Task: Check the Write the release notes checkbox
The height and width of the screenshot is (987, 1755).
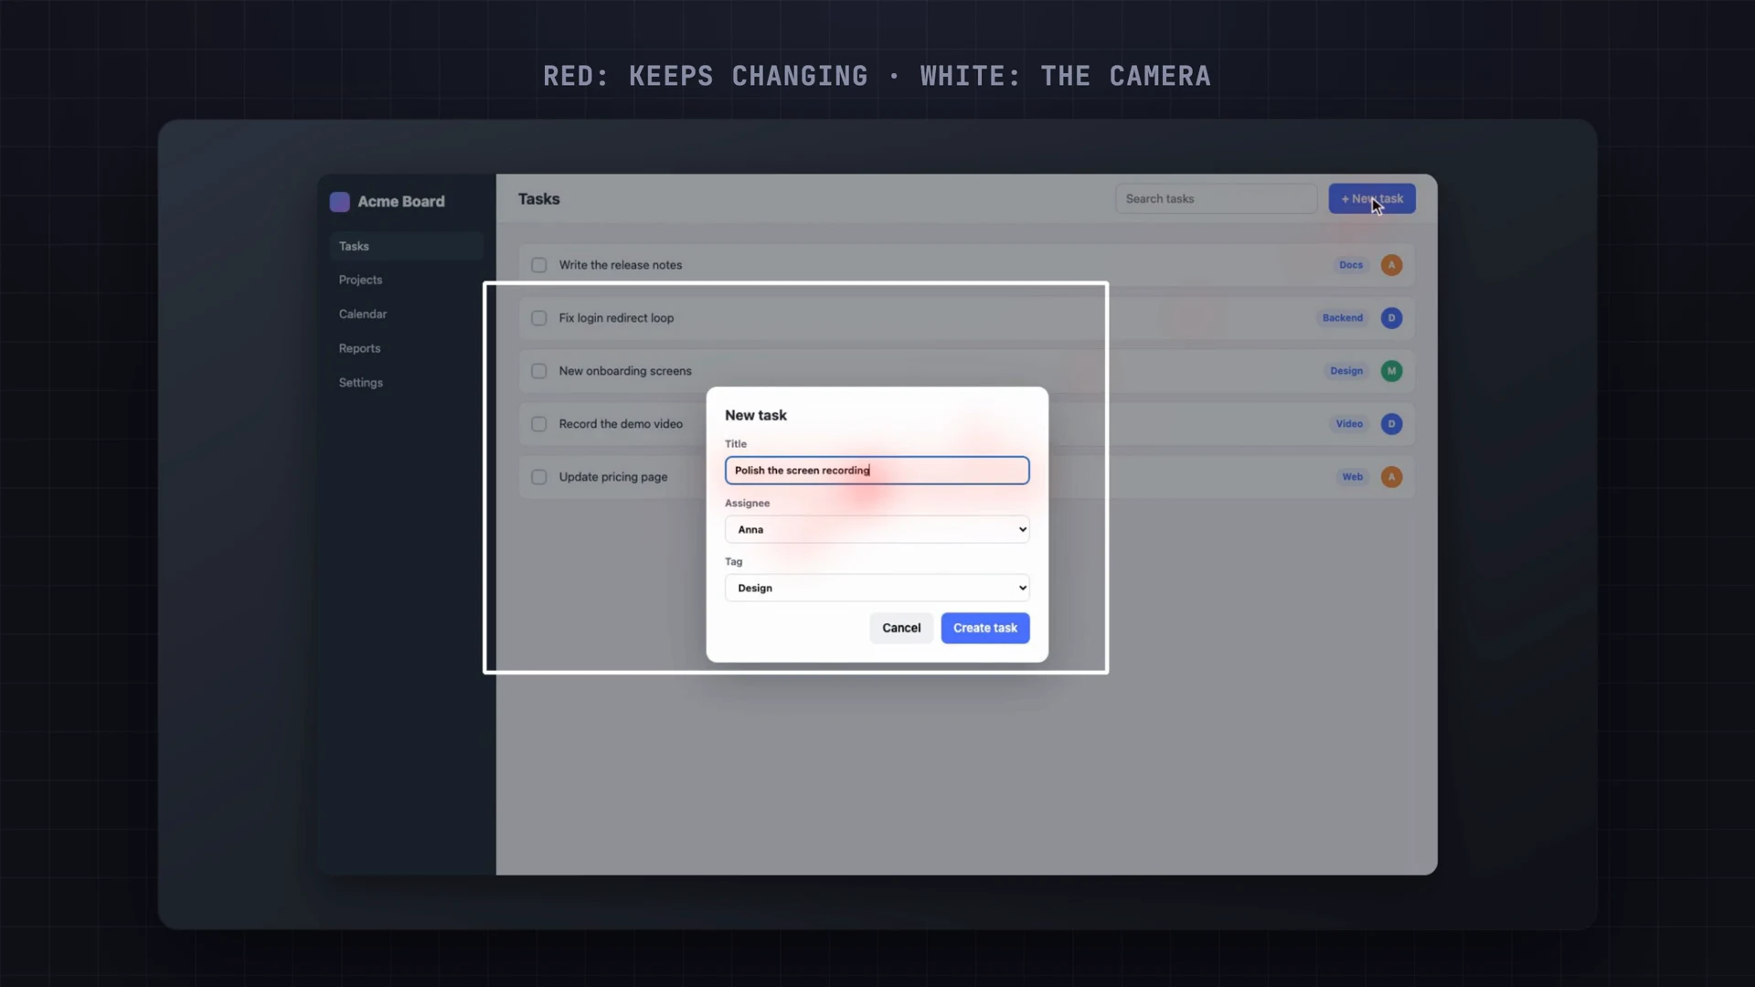Action: click(539, 265)
